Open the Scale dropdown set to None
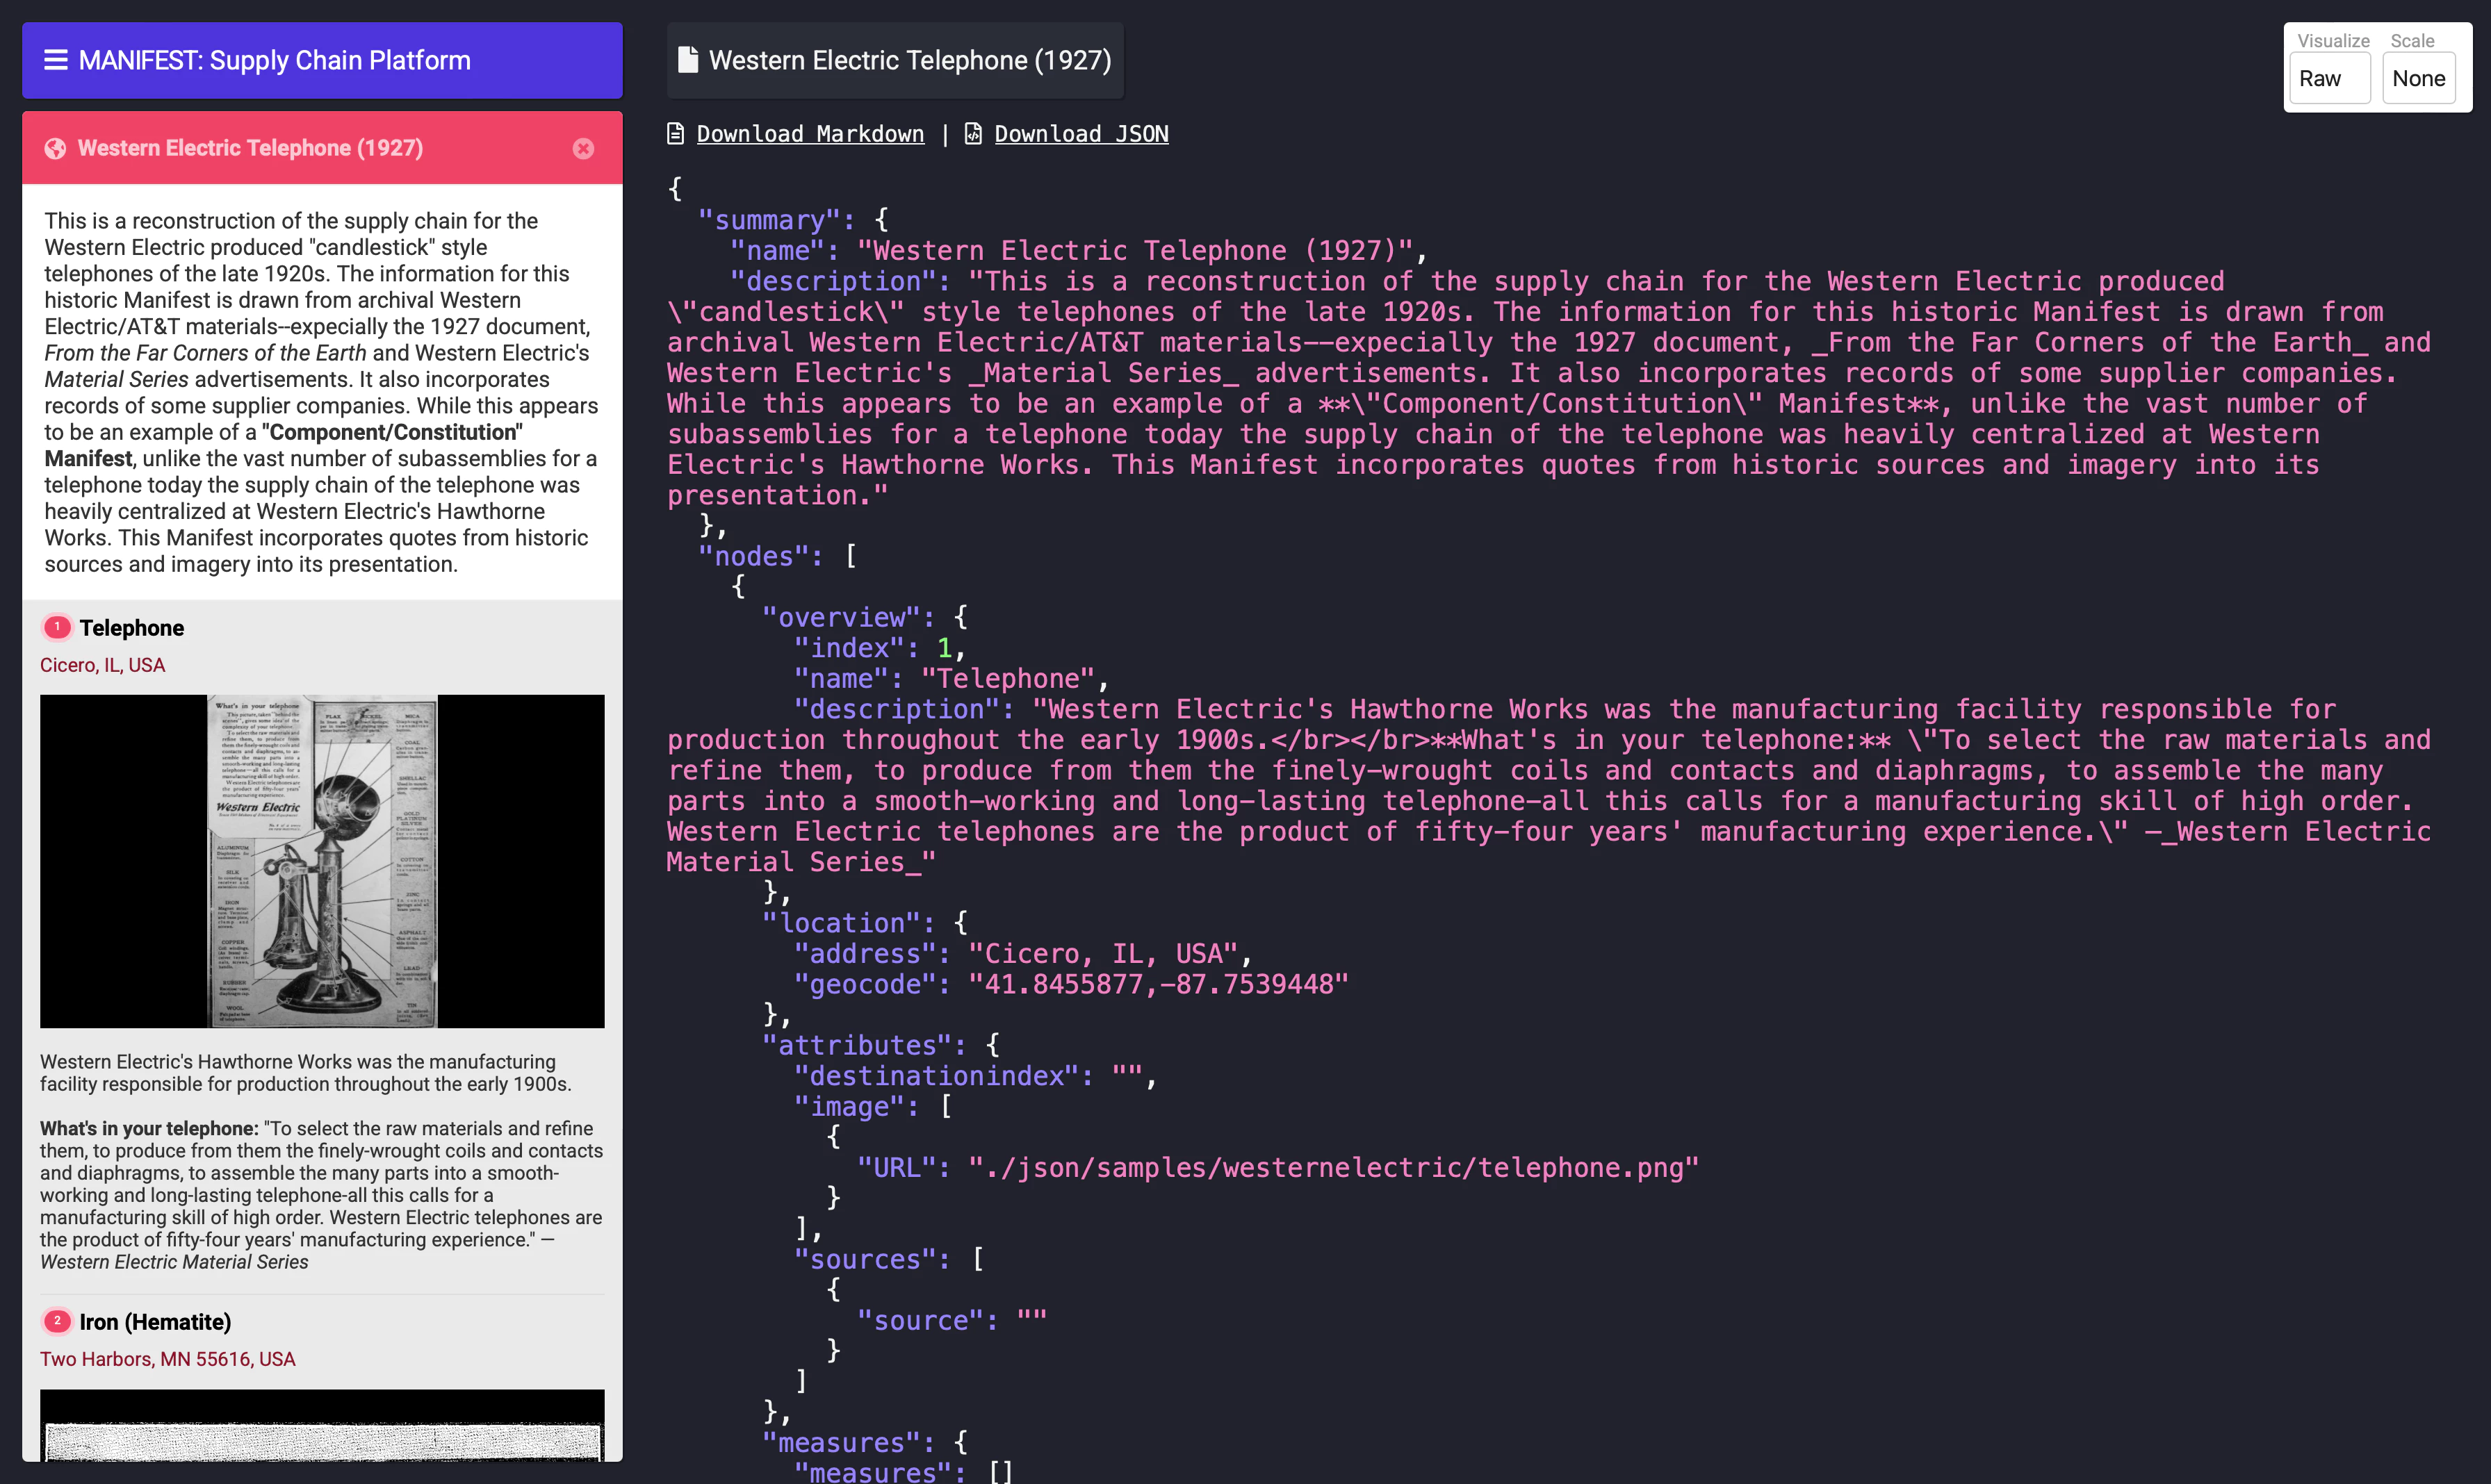The width and height of the screenshot is (2491, 1484). (x=2419, y=79)
